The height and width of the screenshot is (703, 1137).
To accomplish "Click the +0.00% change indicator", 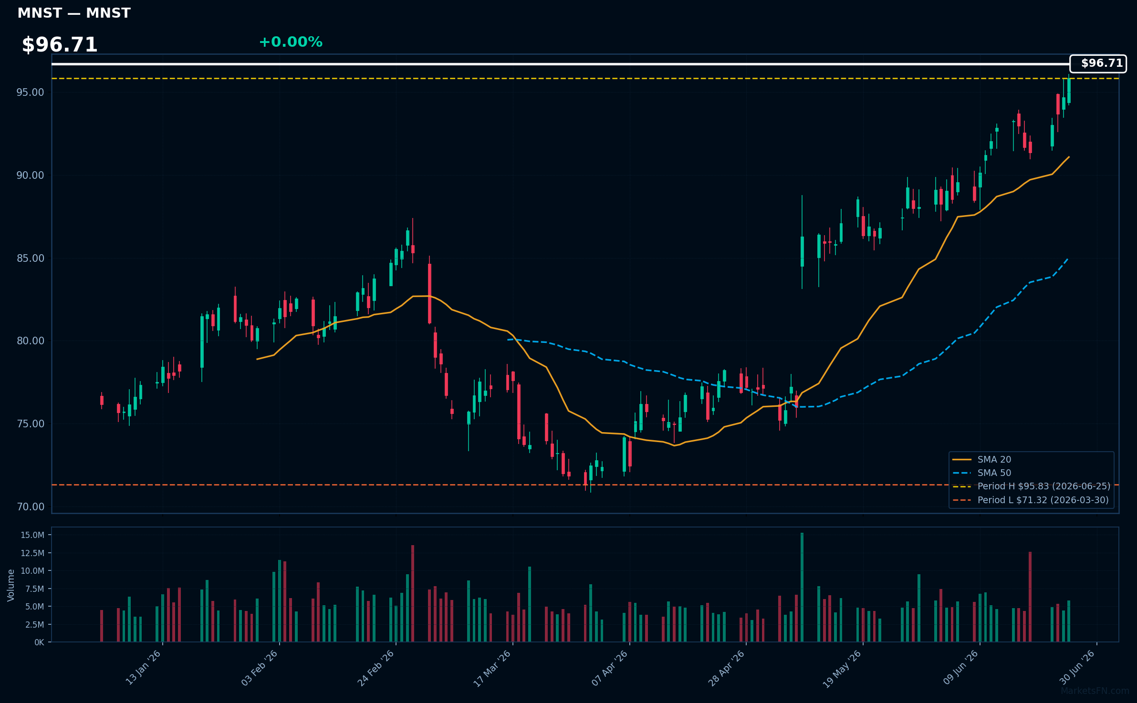I will pyautogui.click(x=291, y=42).
